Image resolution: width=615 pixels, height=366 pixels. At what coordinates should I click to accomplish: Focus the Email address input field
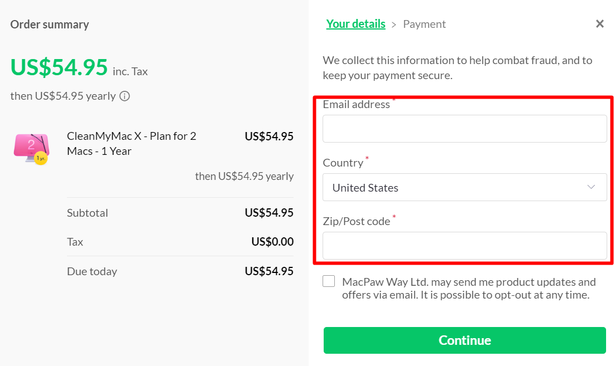click(x=465, y=128)
